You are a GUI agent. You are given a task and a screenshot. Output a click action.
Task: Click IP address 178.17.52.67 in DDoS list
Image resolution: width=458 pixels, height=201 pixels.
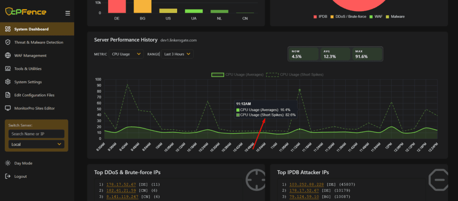coord(122,184)
